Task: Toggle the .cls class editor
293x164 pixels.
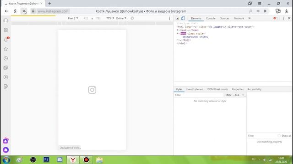Action: 236,95
